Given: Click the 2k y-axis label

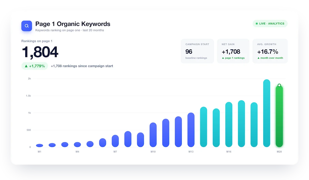Looking at the screenshot, I should [29, 79].
